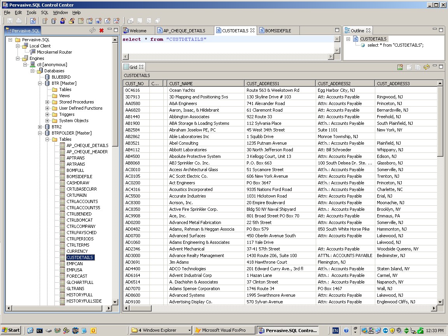Open the Tools menu
This screenshot has height=336, width=448.
pos(31,12)
